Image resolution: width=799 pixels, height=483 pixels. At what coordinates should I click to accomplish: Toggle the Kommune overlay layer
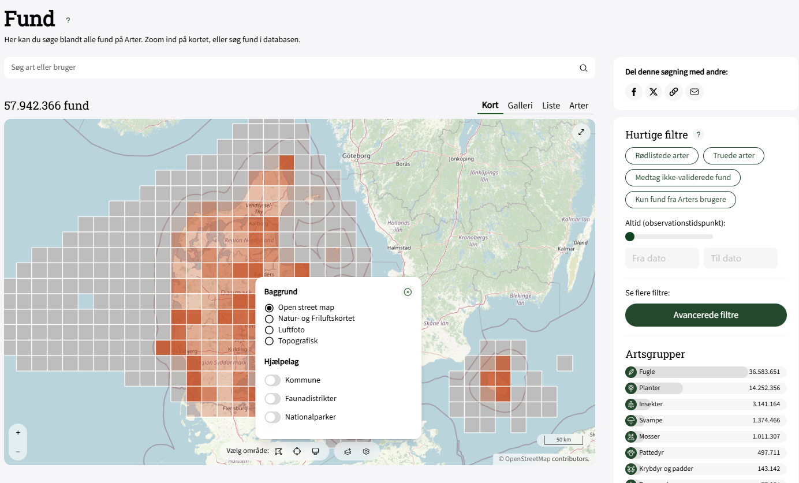pyautogui.click(x=272, y=380)
